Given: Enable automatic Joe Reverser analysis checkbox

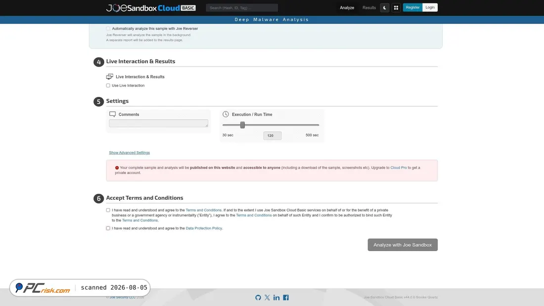Looking at the screenshot, I should click(x=108, y=29).
